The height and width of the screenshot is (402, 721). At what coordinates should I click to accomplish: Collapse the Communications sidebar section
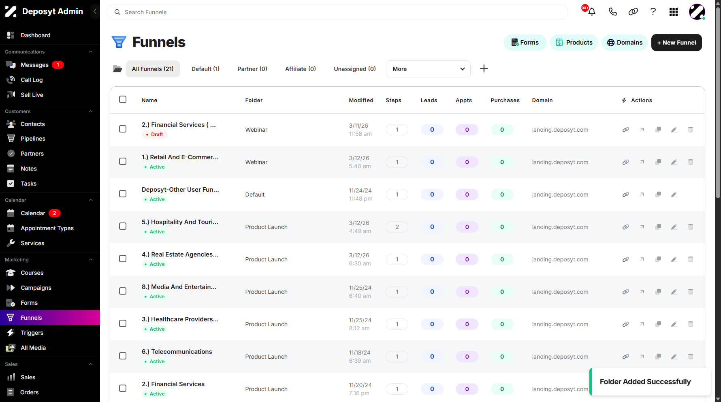click(91, 52)
